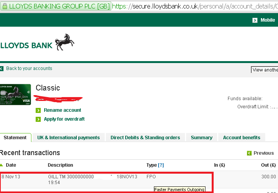This screenshot has height=193, width=278.
Task: Open the Summary tab
Action: (x=202, y=137)
